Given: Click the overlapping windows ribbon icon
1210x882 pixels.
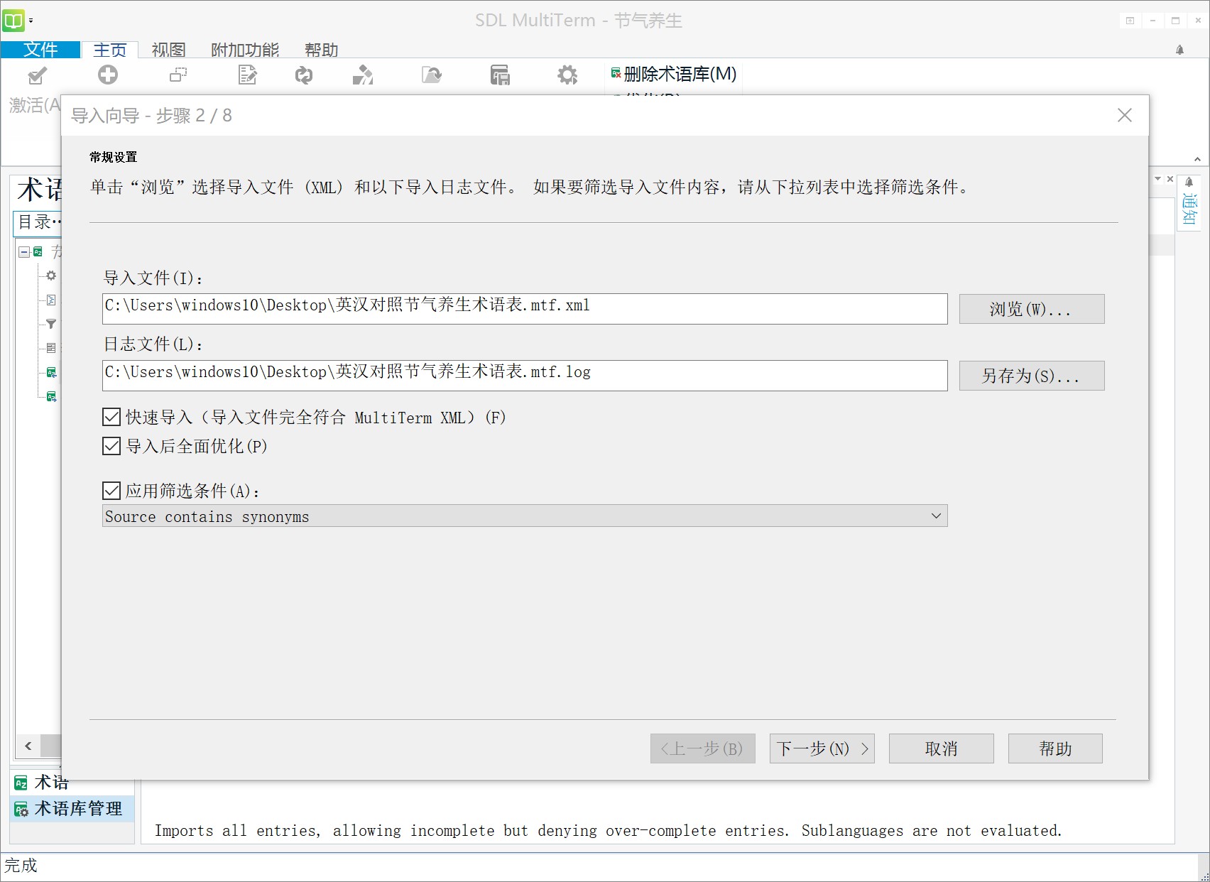Looking at the screenshot, I should click(x=178, y=75).
